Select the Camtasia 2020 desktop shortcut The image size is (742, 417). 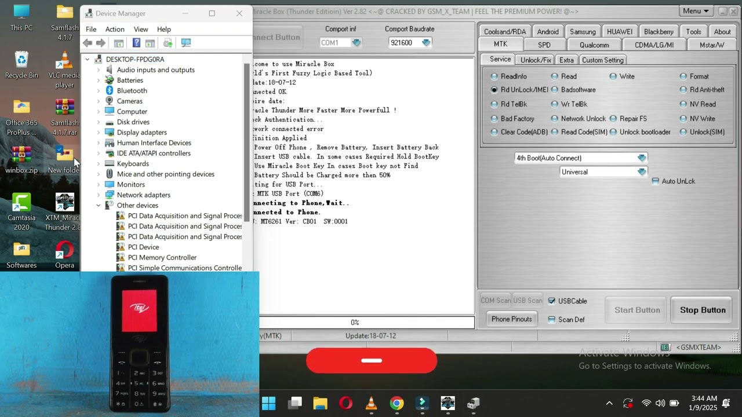(x=21, y=212)
